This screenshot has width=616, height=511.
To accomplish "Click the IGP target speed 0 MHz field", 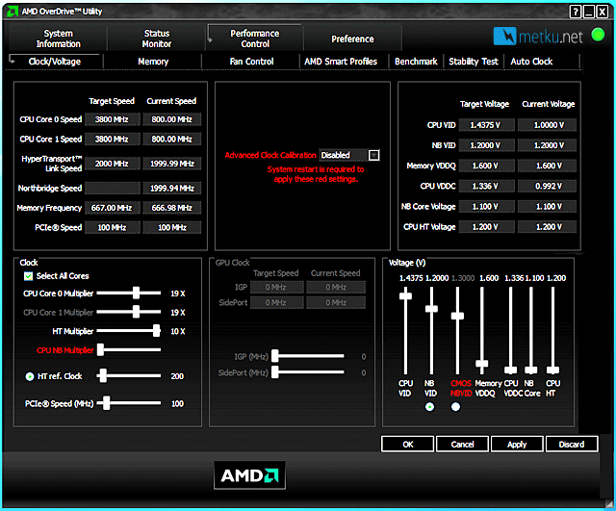I will [x=276, y=287].
